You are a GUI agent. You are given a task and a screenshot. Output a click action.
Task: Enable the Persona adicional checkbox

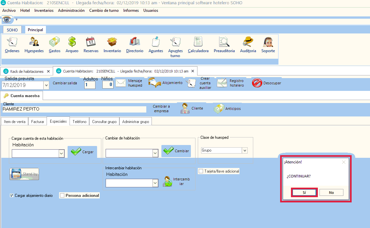[62, 196]
